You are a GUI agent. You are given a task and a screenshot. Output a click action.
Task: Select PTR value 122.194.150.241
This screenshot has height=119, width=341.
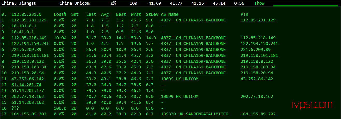click(259, 44)
